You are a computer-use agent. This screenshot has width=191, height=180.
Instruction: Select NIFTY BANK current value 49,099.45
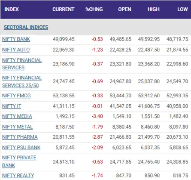pos(64,39)
